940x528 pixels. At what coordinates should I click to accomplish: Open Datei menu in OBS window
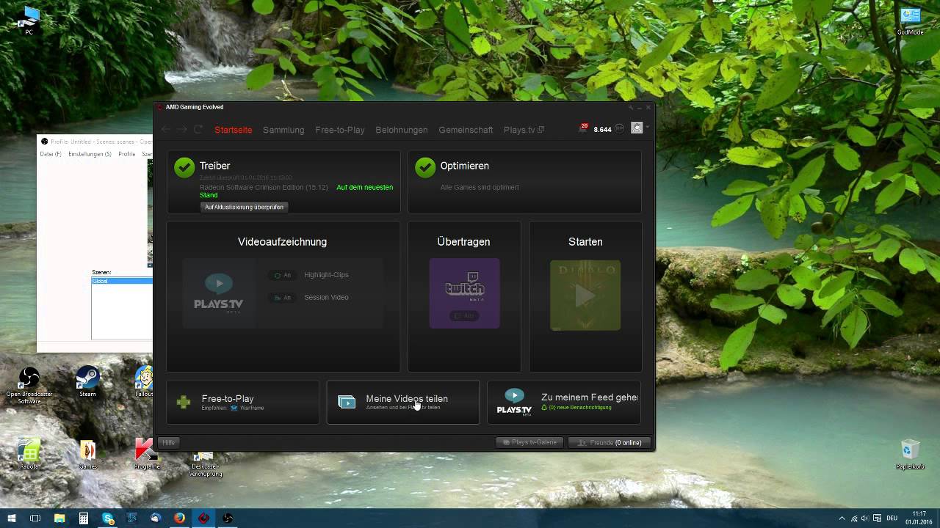click(x=50, y=154)
